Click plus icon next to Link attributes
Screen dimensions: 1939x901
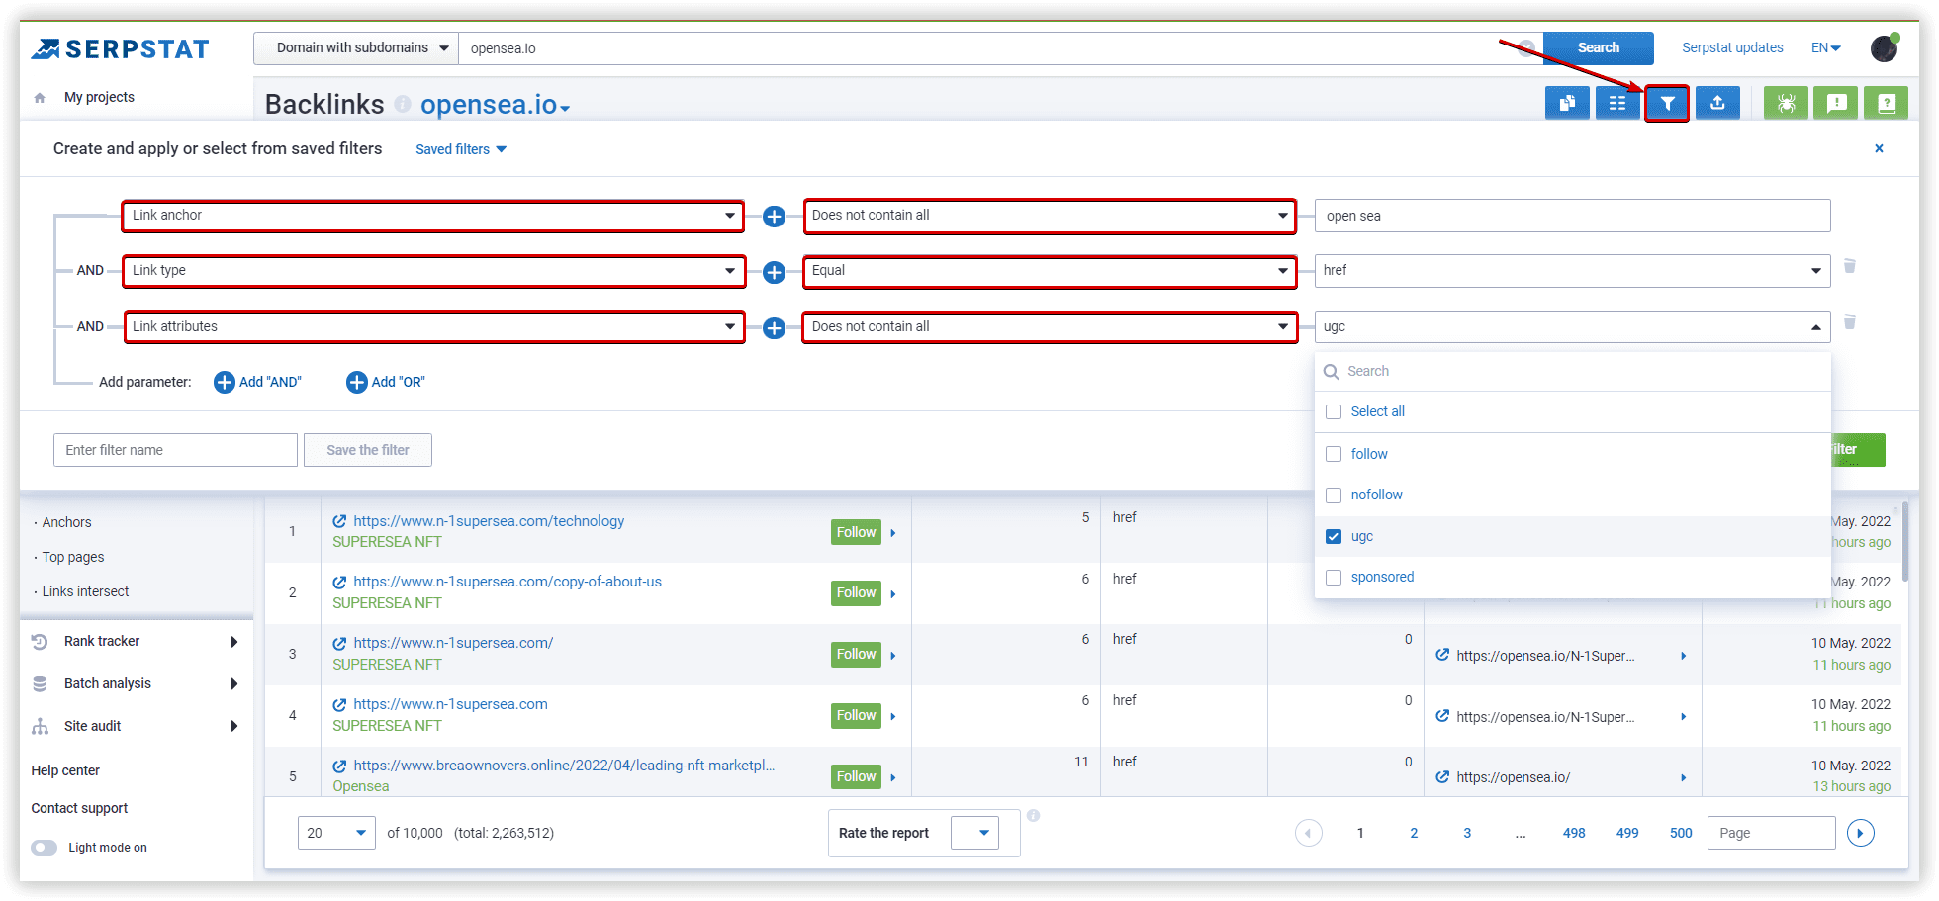pyautogui.click(x=774, y=328)
